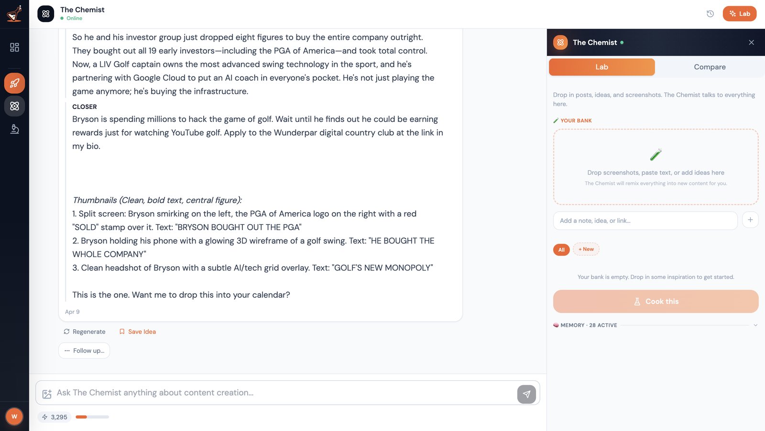Open chat history clock icon
This screenshot has width=765, height=431.
point(710,14)
